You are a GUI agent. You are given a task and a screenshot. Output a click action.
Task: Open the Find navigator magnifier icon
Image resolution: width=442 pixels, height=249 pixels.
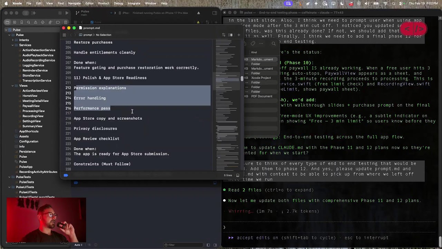[29, 22]
